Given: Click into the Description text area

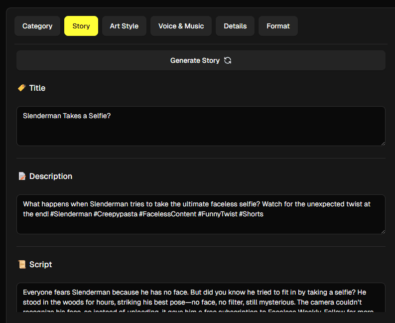Looking at the screenshot, I should (x=201, y=214).
